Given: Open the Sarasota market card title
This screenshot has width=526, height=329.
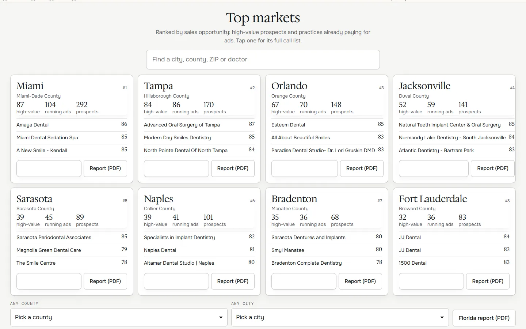Looking at the screenshot, I should point(34,199).
